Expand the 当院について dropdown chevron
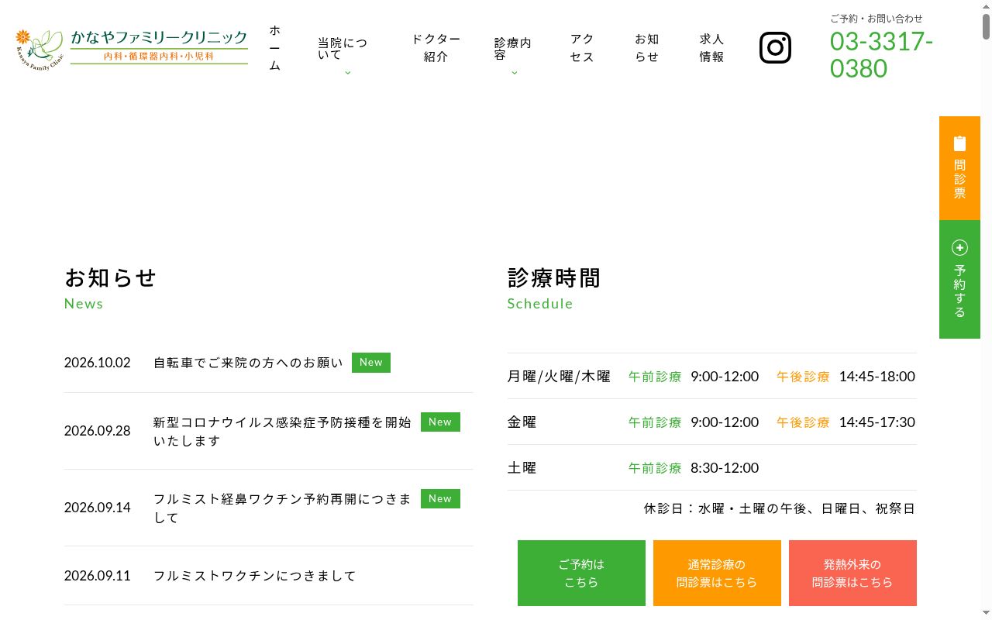Image resolution: width=992 pixels, height=620 pixels. click(x=347, y=72)
